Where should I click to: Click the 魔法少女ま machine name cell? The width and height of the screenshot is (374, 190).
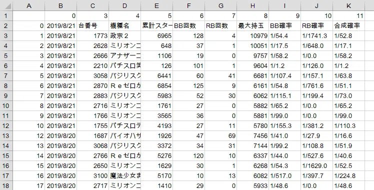click(124, 176)
